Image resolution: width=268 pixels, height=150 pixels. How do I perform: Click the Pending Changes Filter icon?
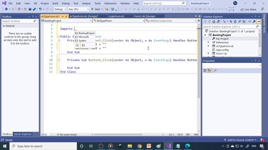point(224,22)
